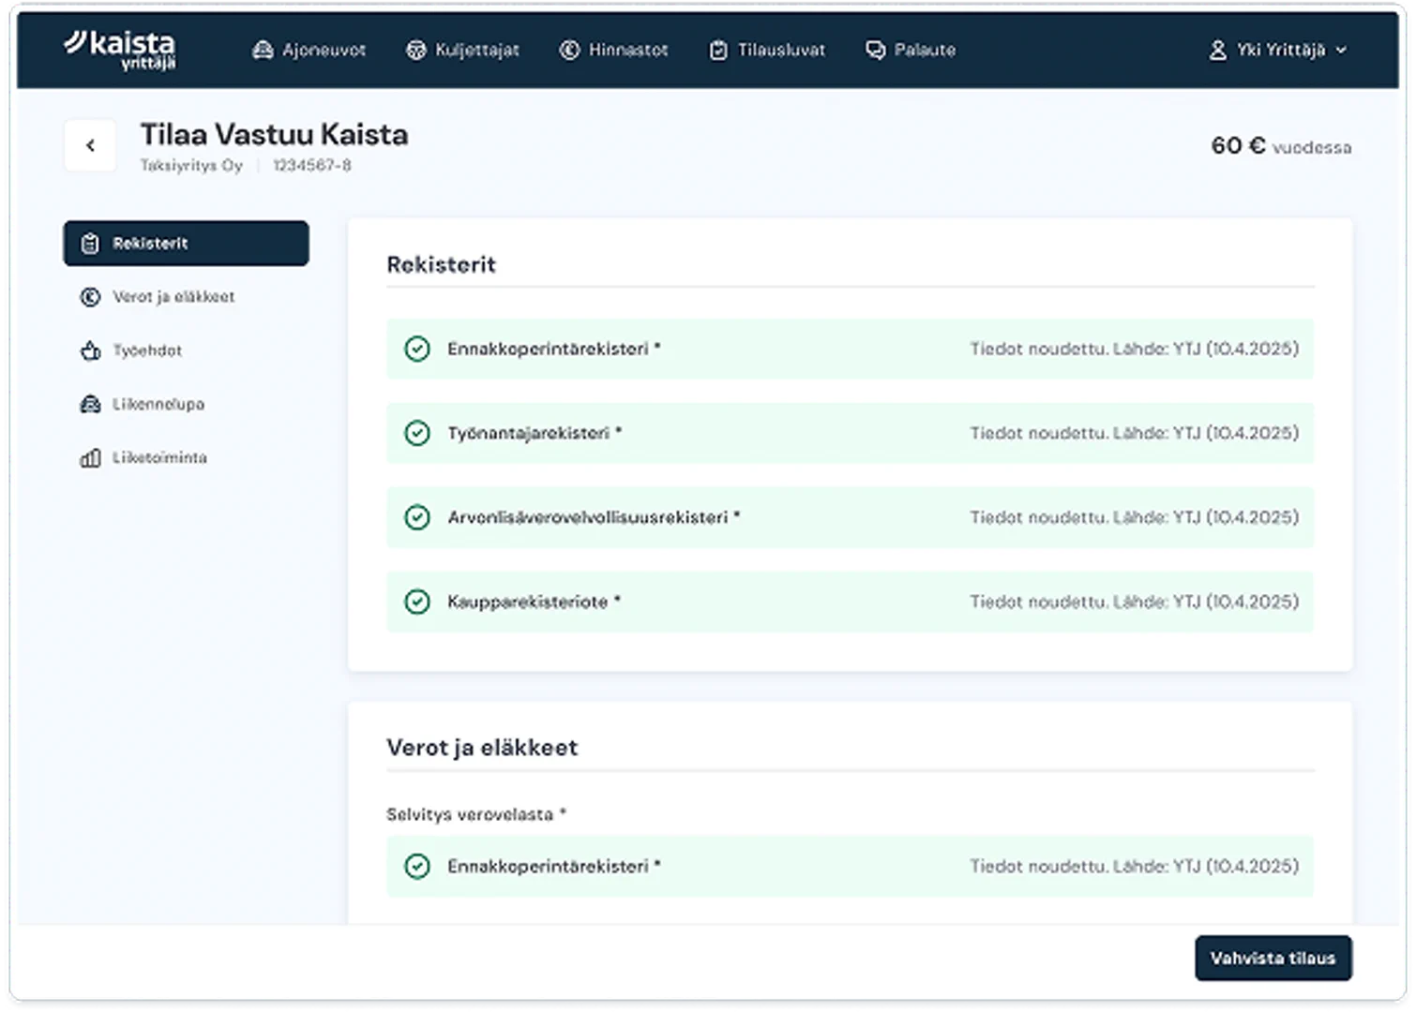Click the bar chart icon beside Liiketoiminta

click(x=90, y=458)
